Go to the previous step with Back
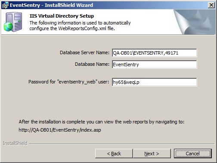This screenshot has height=163, width=217. point(114,154)
